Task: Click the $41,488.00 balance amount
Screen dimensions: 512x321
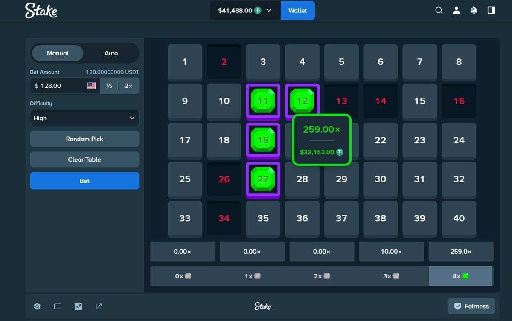Action: pos(235,10)
